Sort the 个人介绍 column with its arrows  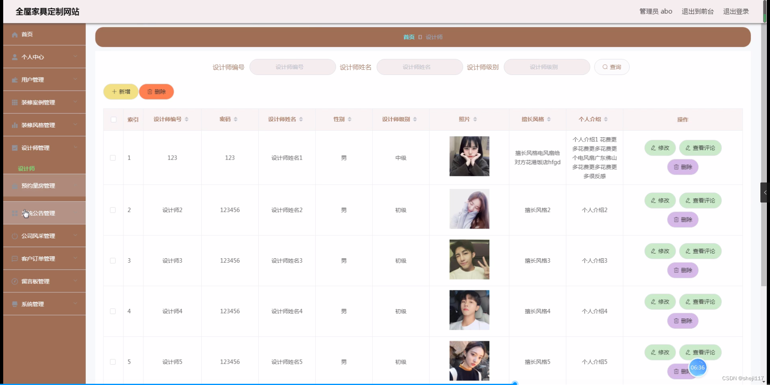click(x=606, y=120)
